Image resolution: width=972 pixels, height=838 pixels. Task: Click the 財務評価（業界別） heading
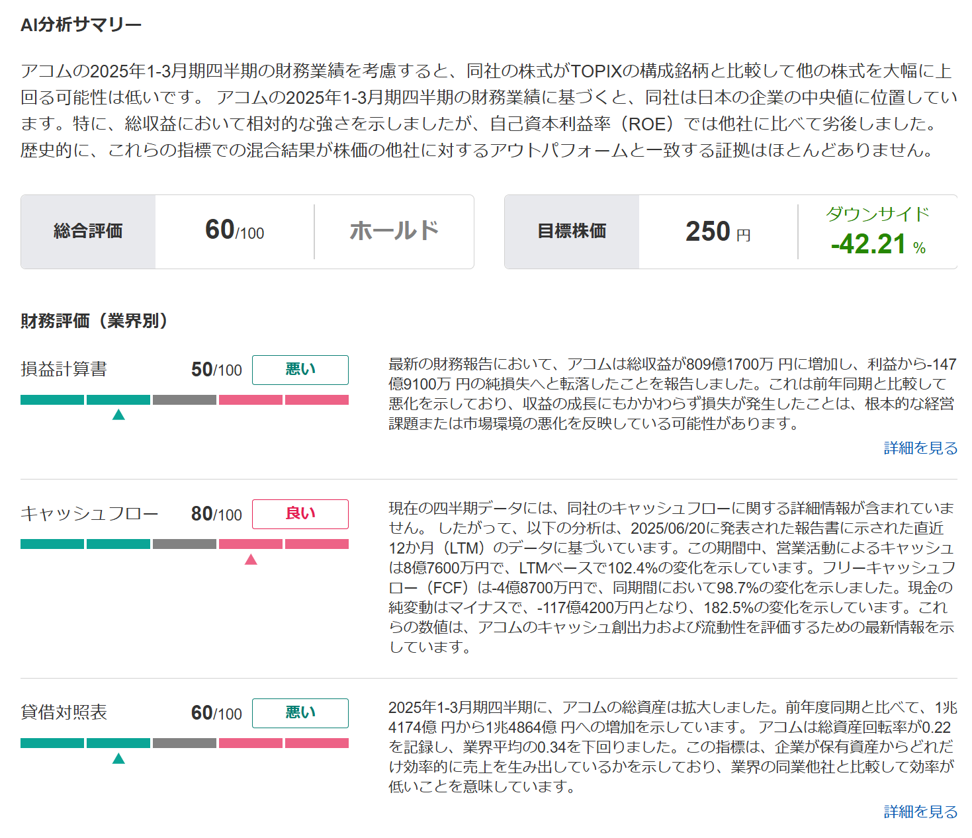coord(95,321)
